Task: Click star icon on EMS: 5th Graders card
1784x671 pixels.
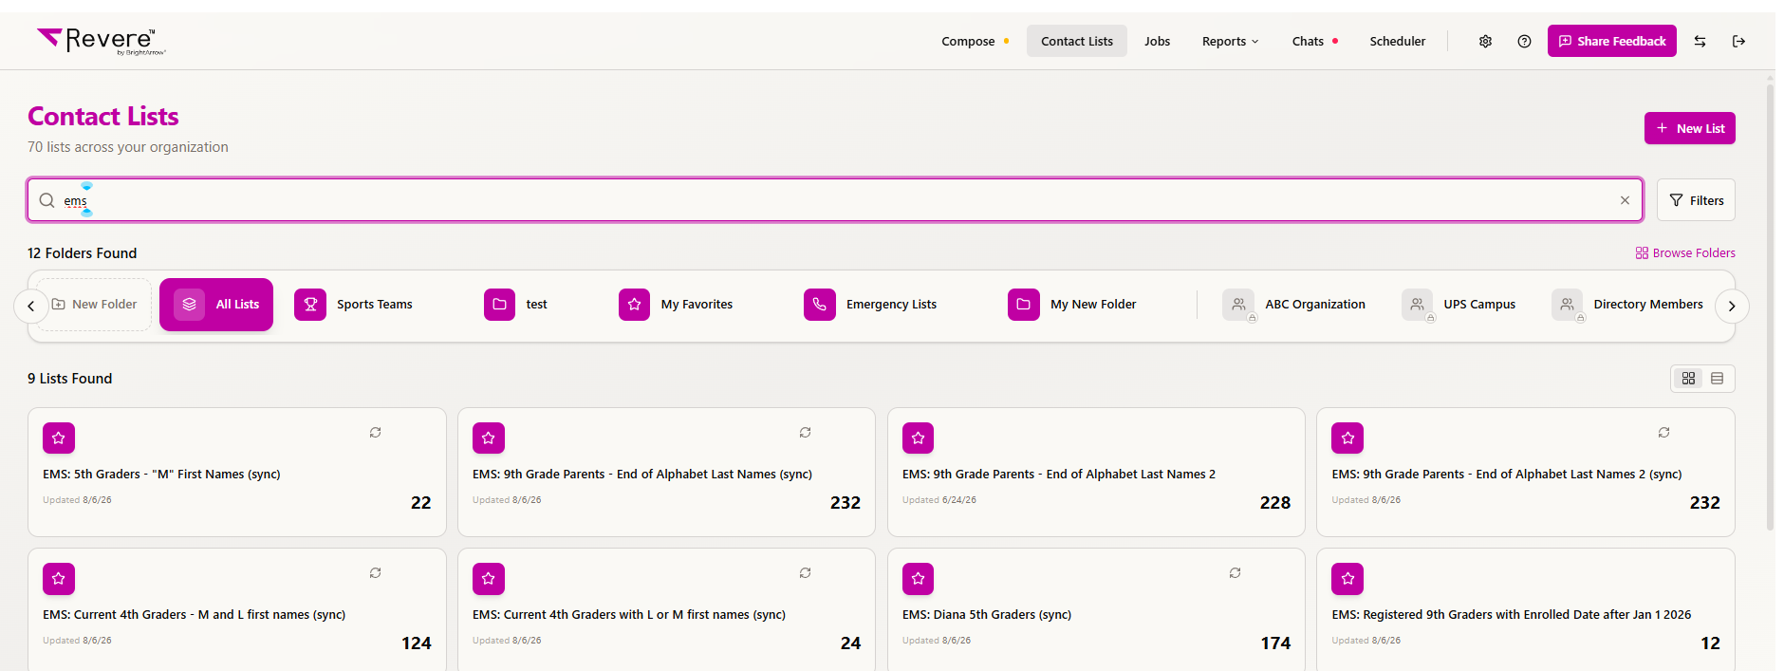Action: point(59,438)
